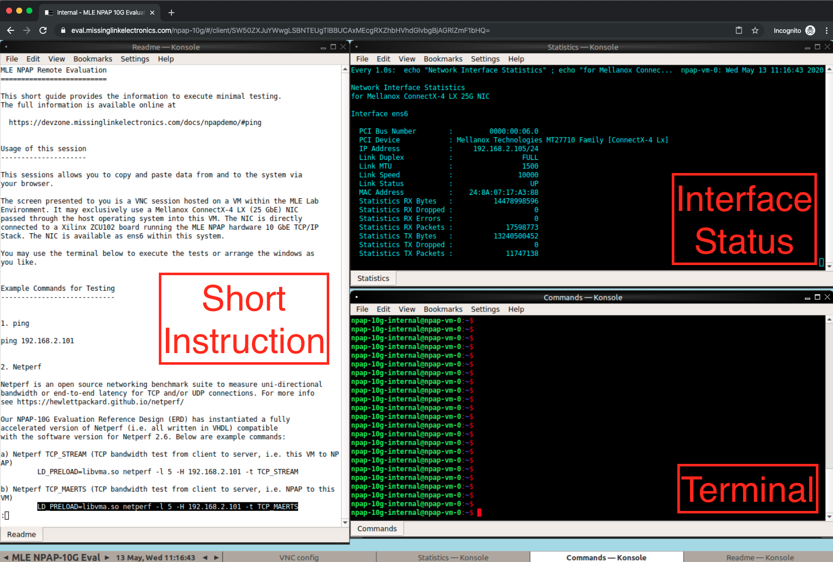The width and height of the screenshot is (833, 562).
Task: Click the clipboard icon in the address bar
Action: [x=739, y=30]
